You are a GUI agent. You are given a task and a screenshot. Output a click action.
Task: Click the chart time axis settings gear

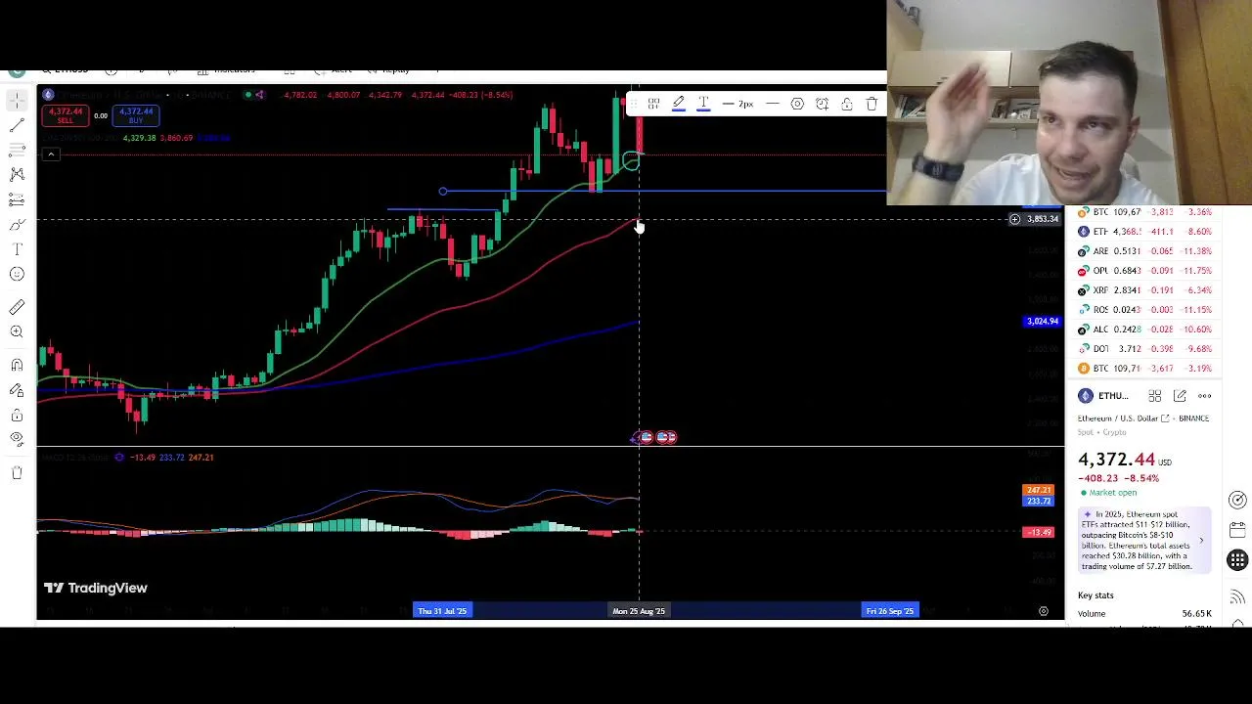(1044, 611)
